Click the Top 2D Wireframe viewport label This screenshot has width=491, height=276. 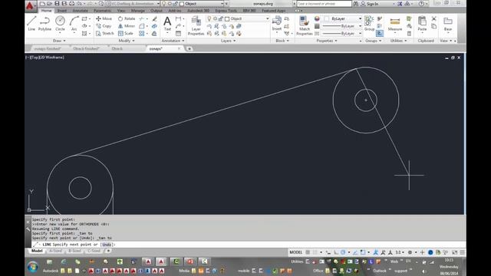click(x=45, y=58)
